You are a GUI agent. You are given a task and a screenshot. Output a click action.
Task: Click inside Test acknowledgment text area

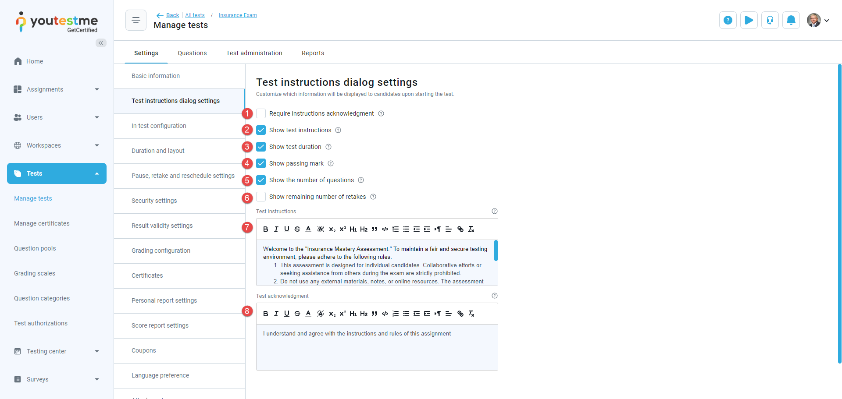pyautogui.click(x=377, y=347)
